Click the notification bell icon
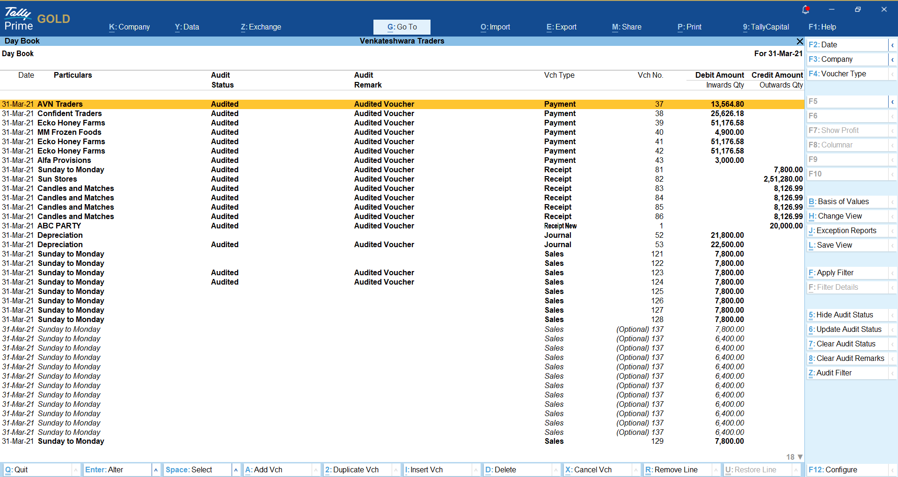 (x=805, y=9)
